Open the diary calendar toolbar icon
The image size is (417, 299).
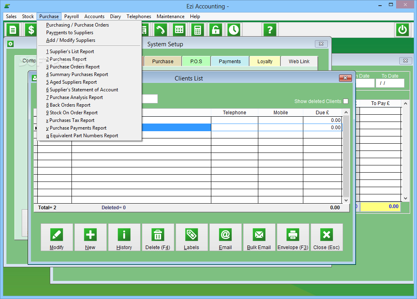tap(179, 30)
